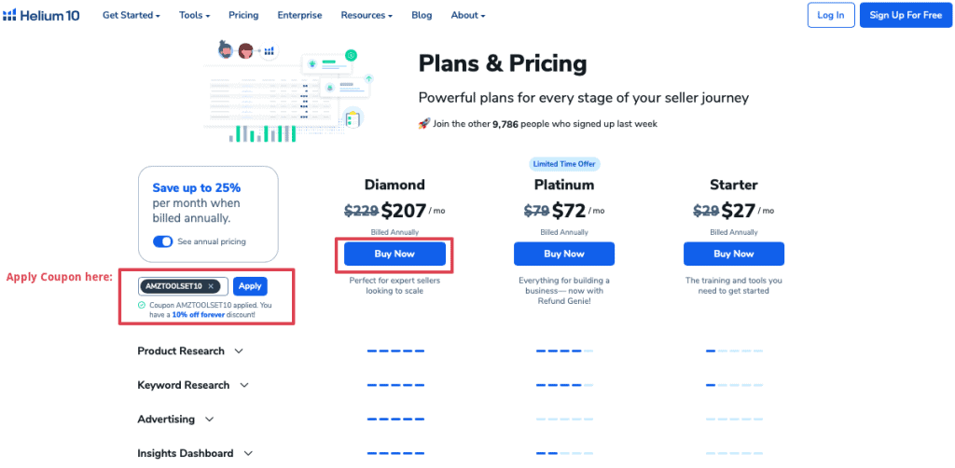Open the Blog nav link
The image size is (955, 468).
(x=422, y=15)
